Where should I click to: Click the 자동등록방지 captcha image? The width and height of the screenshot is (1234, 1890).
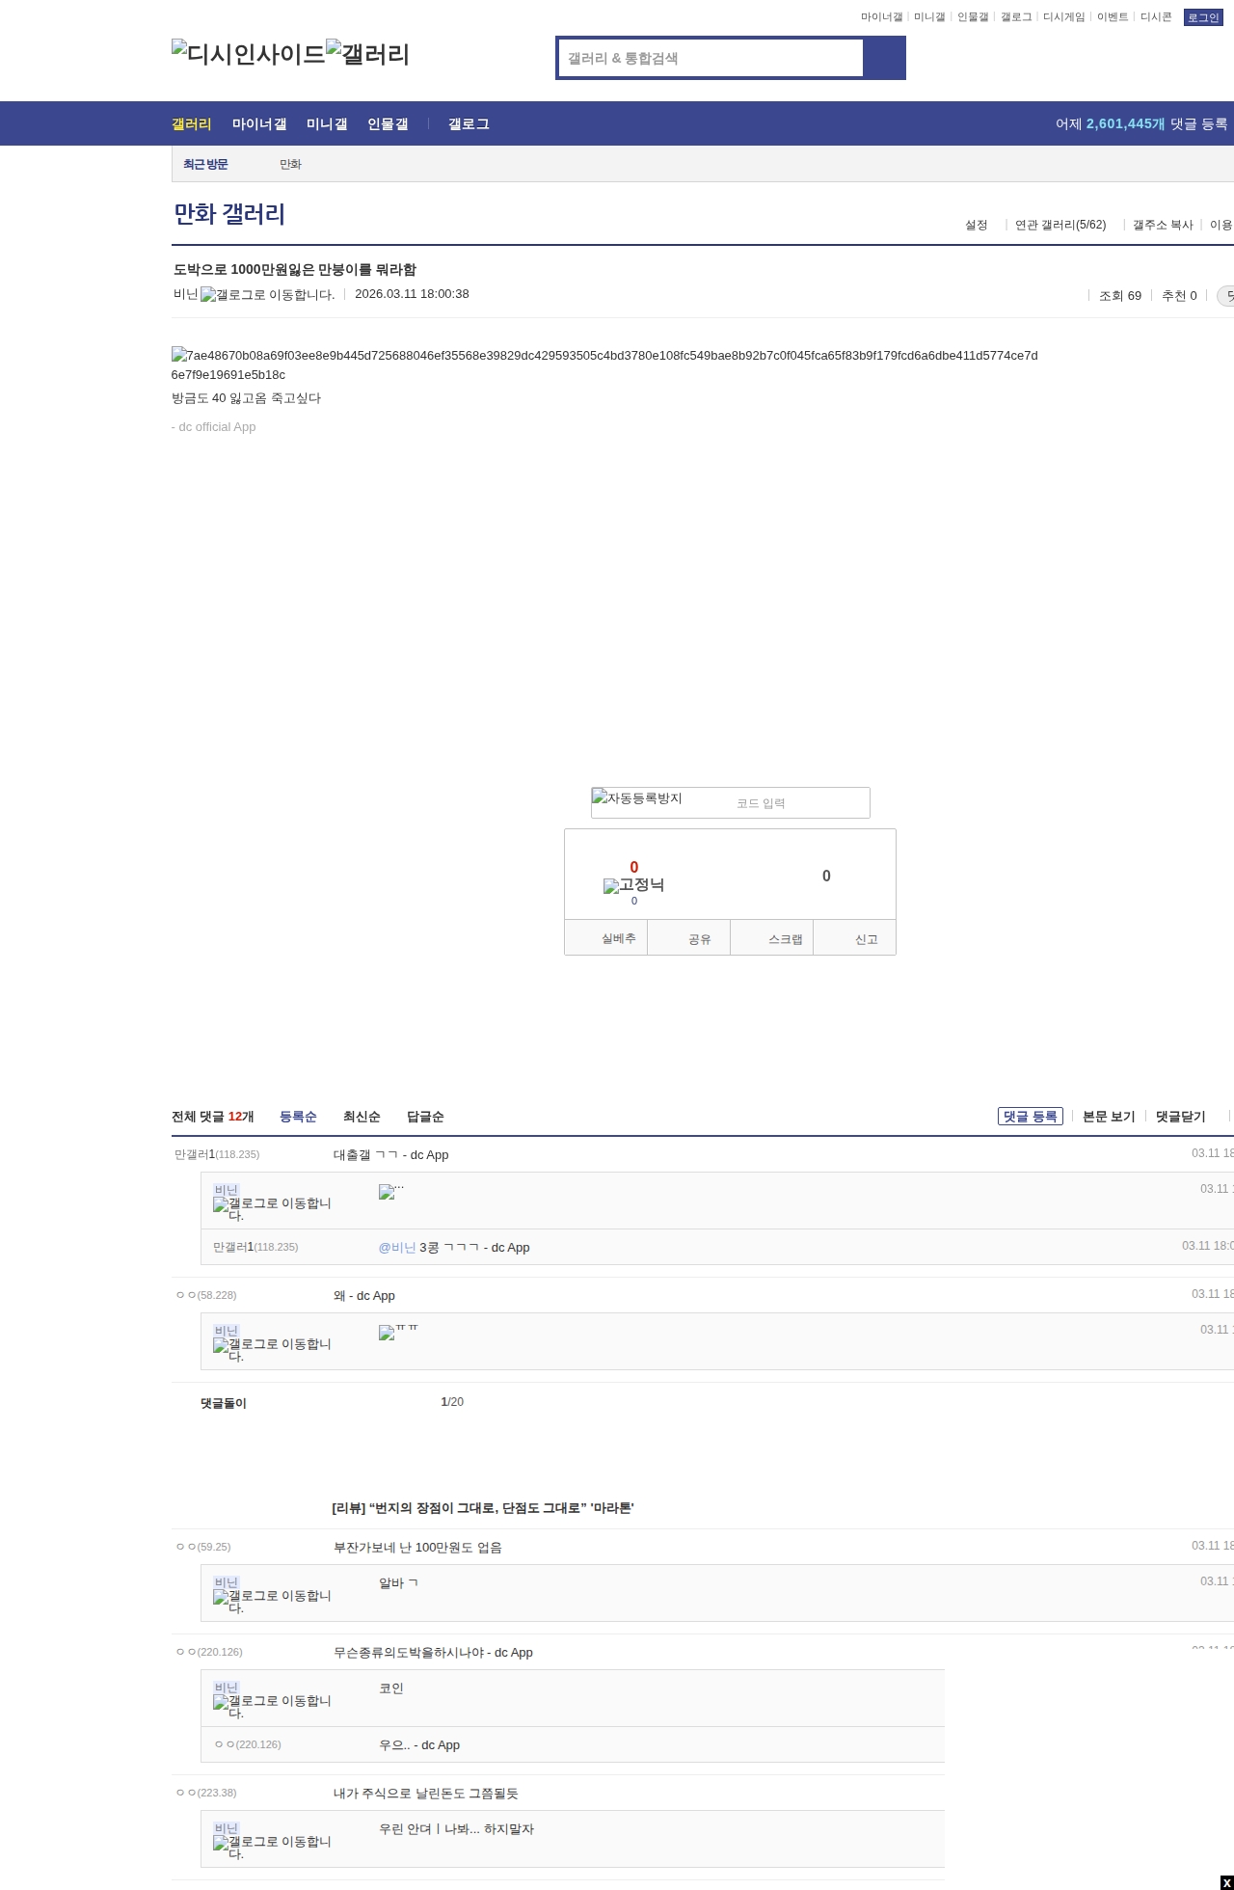637,798
